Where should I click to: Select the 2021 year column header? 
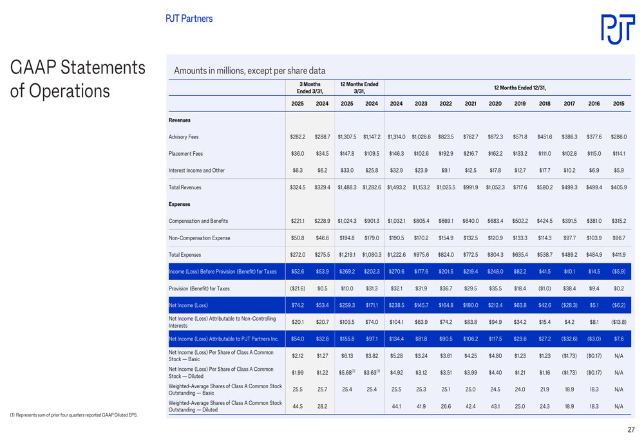tap(470, 104)
